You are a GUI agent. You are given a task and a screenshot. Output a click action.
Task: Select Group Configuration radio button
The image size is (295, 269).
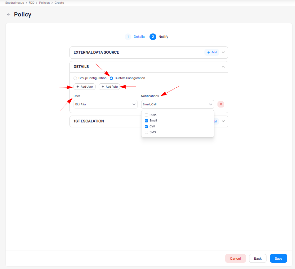[75, 78]
